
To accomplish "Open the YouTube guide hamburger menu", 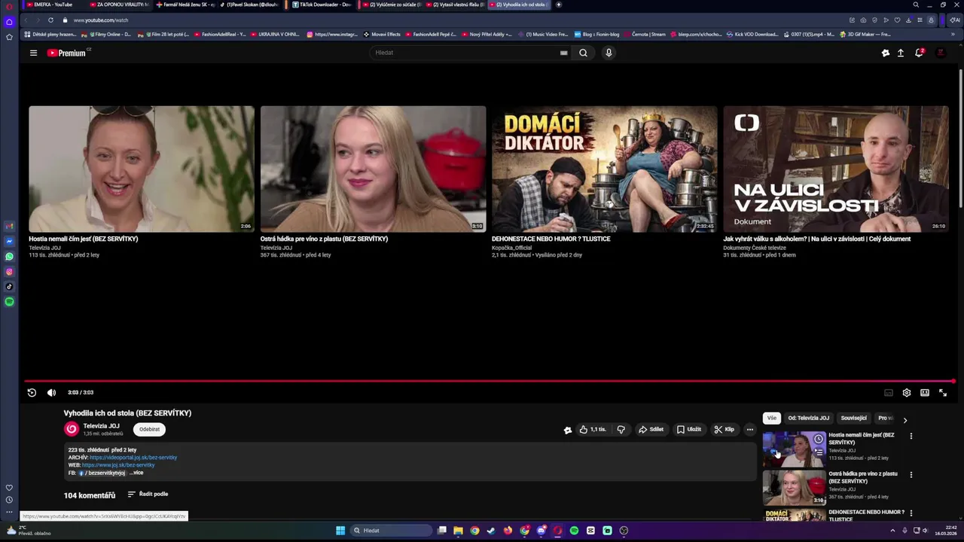I will [x=33, y=53].
